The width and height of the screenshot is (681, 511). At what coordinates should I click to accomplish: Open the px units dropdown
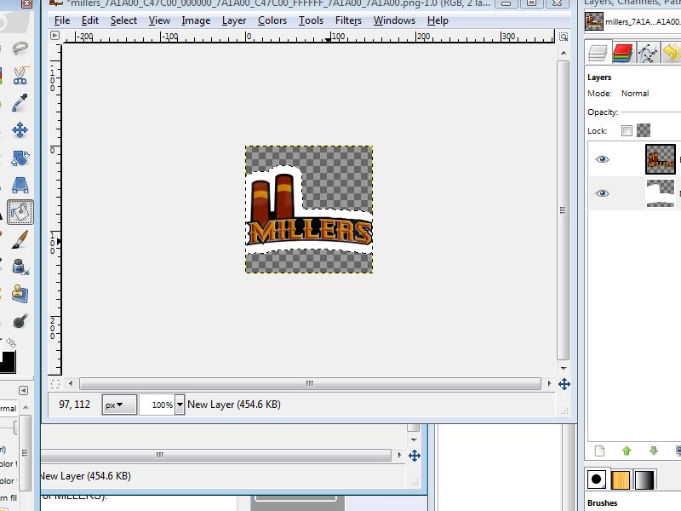119,405
